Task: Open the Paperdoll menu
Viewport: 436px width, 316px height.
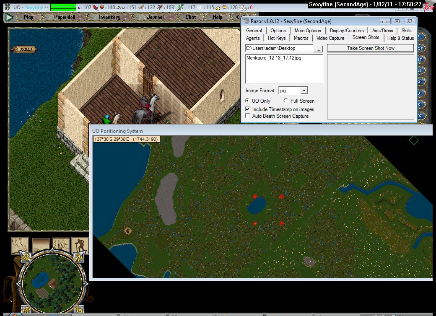Action: (x=64, y=17)
